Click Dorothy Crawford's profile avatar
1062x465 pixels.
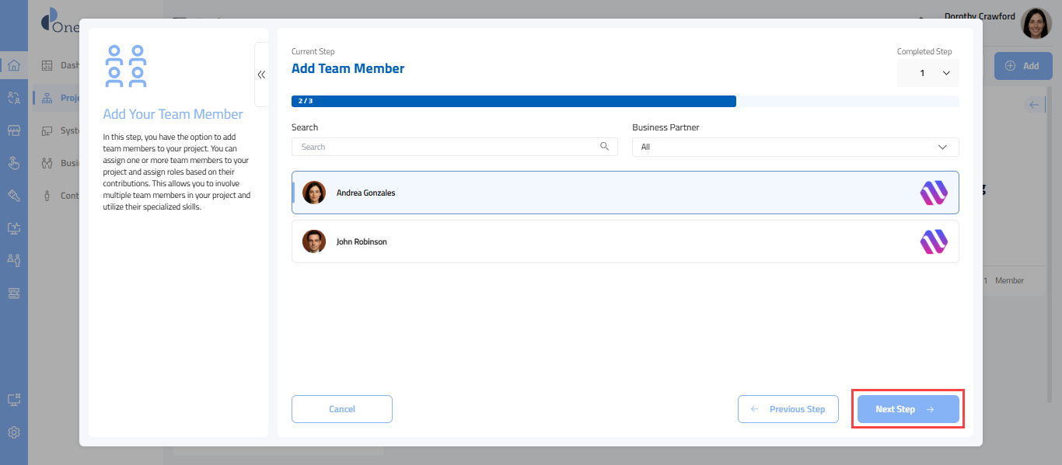pyautogui.click(x=1036, y=24)
